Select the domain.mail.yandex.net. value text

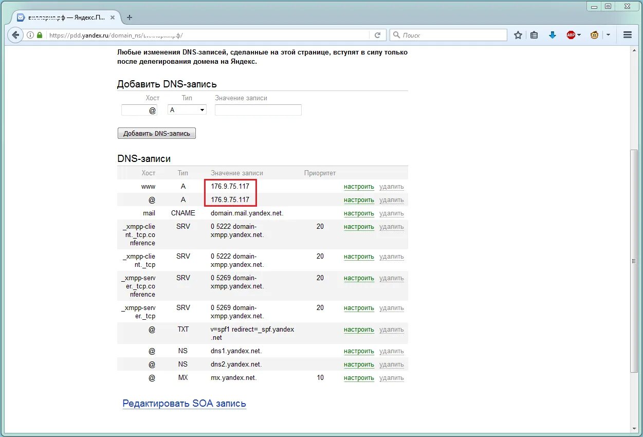[x=247, y=213]
